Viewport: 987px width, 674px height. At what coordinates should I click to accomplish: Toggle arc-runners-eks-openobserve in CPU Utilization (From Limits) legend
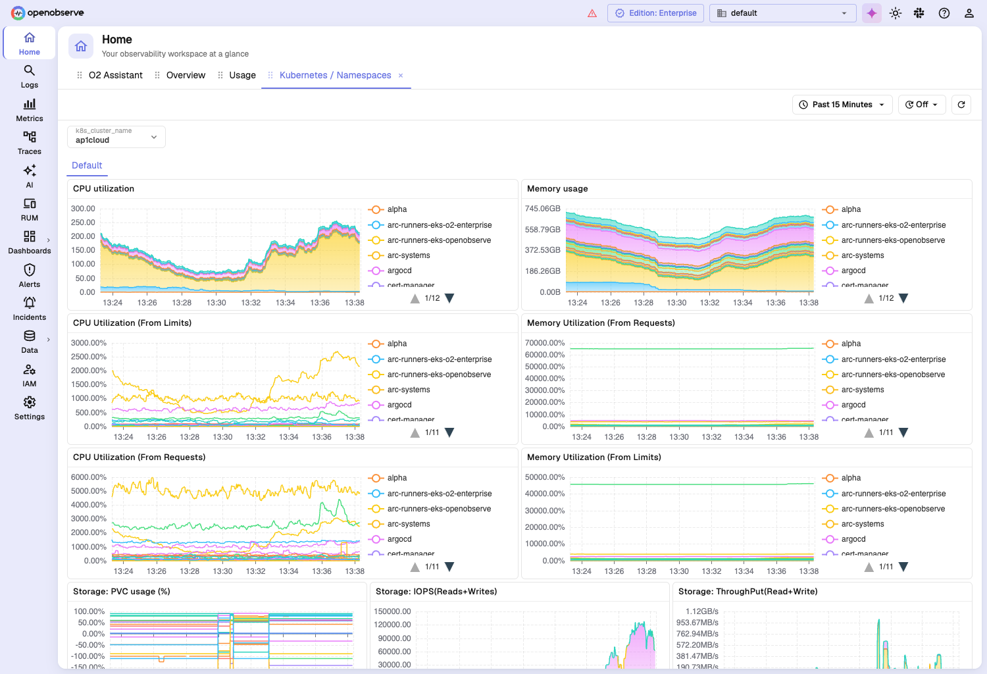click(430, 375)
